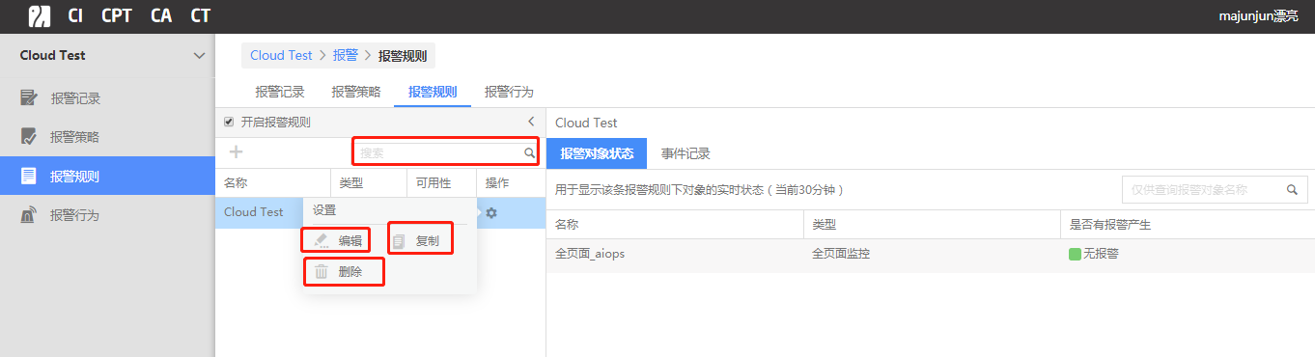Click the 可用性 column header
This screenshot has height=357, width=1315.
434,182
